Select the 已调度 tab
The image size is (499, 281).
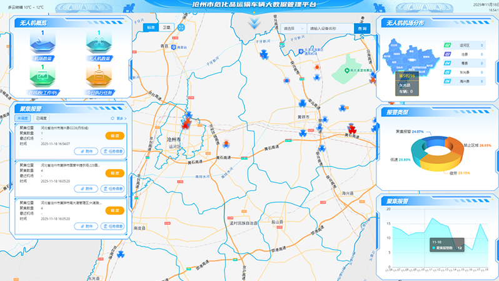click(x=41, y=118)
